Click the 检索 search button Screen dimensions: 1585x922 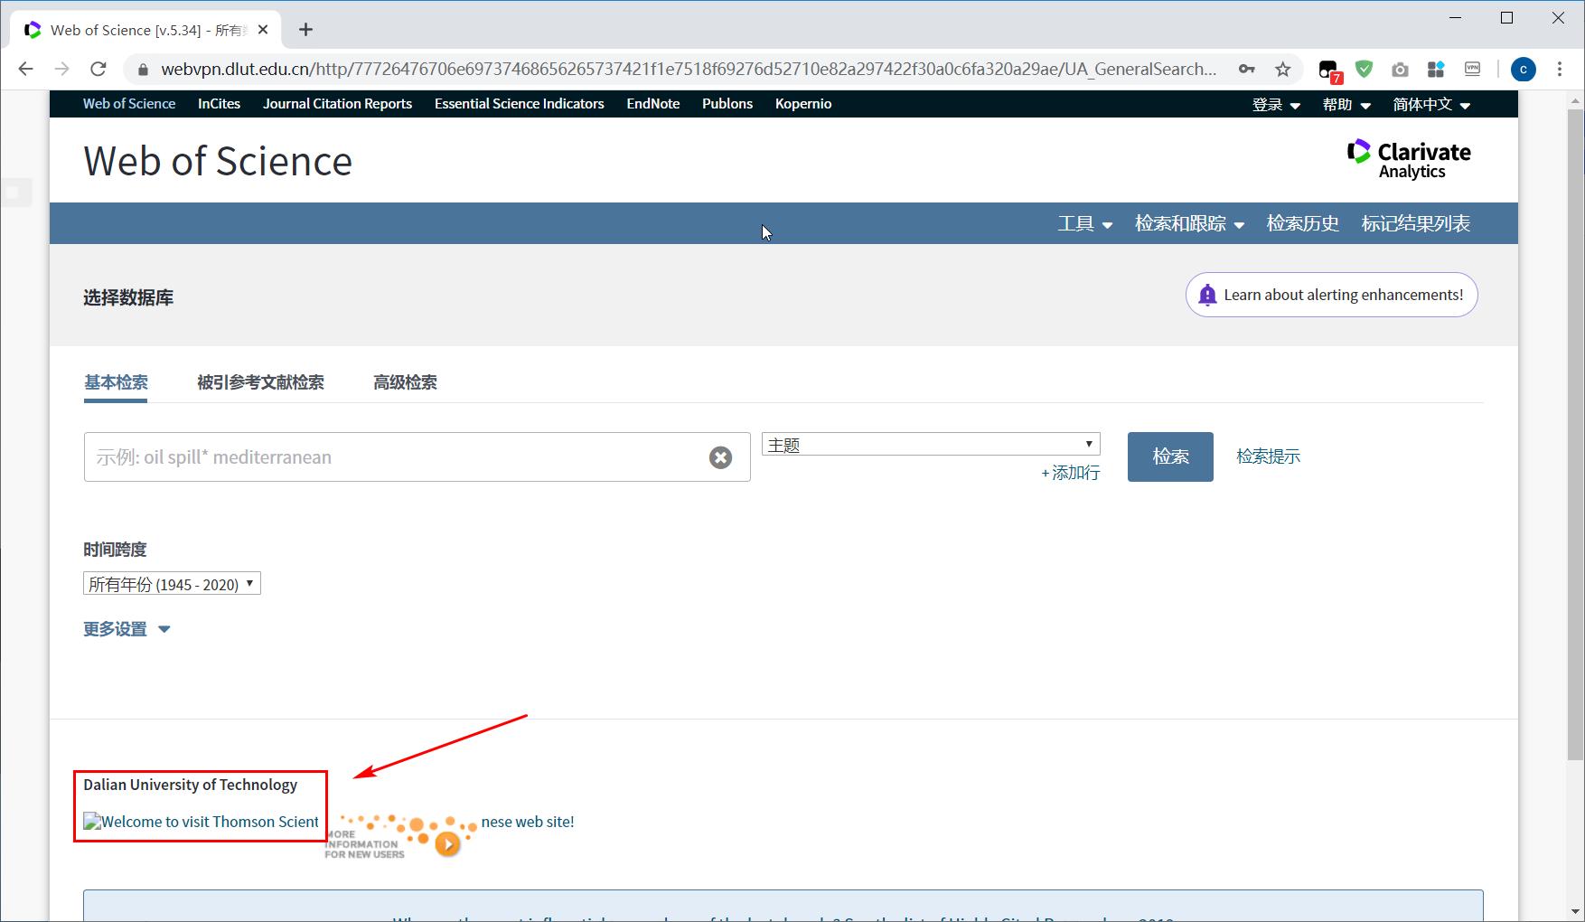(x=1170, y=456)
